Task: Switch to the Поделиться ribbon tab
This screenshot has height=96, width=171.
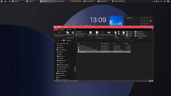Action: point(69,29)
